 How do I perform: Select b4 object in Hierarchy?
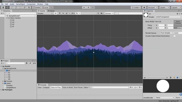click(13, 20)
